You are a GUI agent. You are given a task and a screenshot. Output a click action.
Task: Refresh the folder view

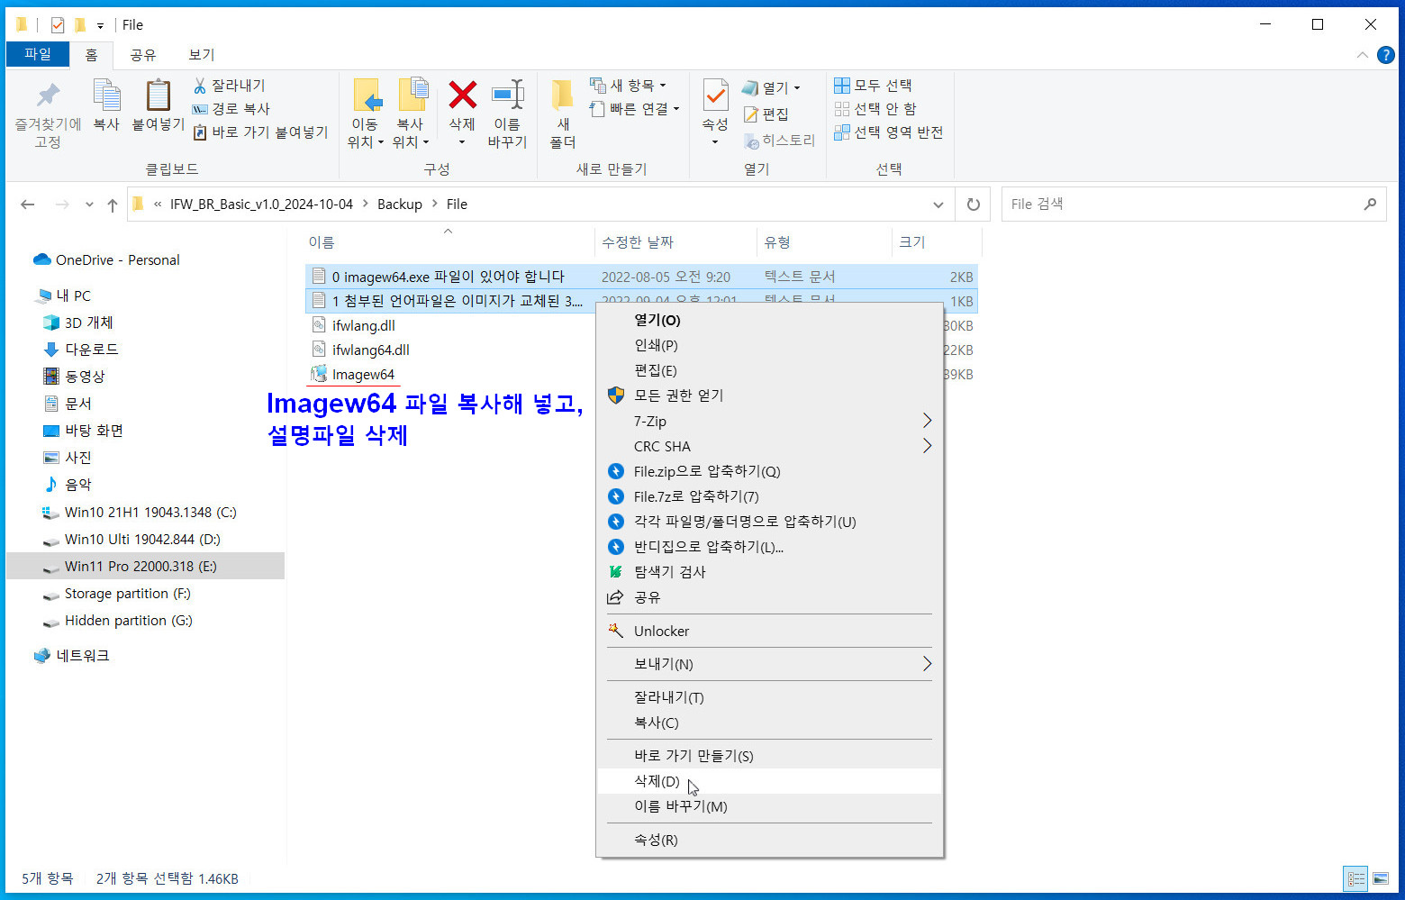[974, 205]
